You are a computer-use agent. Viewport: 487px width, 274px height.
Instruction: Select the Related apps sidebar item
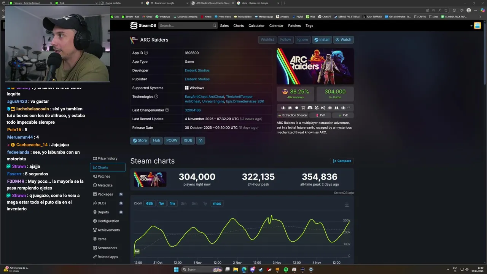pos(108,257)
